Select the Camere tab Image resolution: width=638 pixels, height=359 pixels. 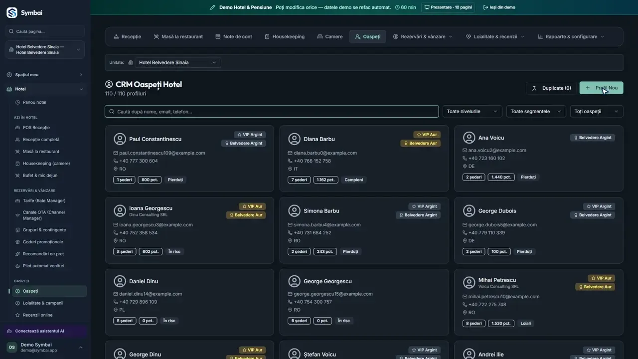pyautogui.click(x=330, y=36)
